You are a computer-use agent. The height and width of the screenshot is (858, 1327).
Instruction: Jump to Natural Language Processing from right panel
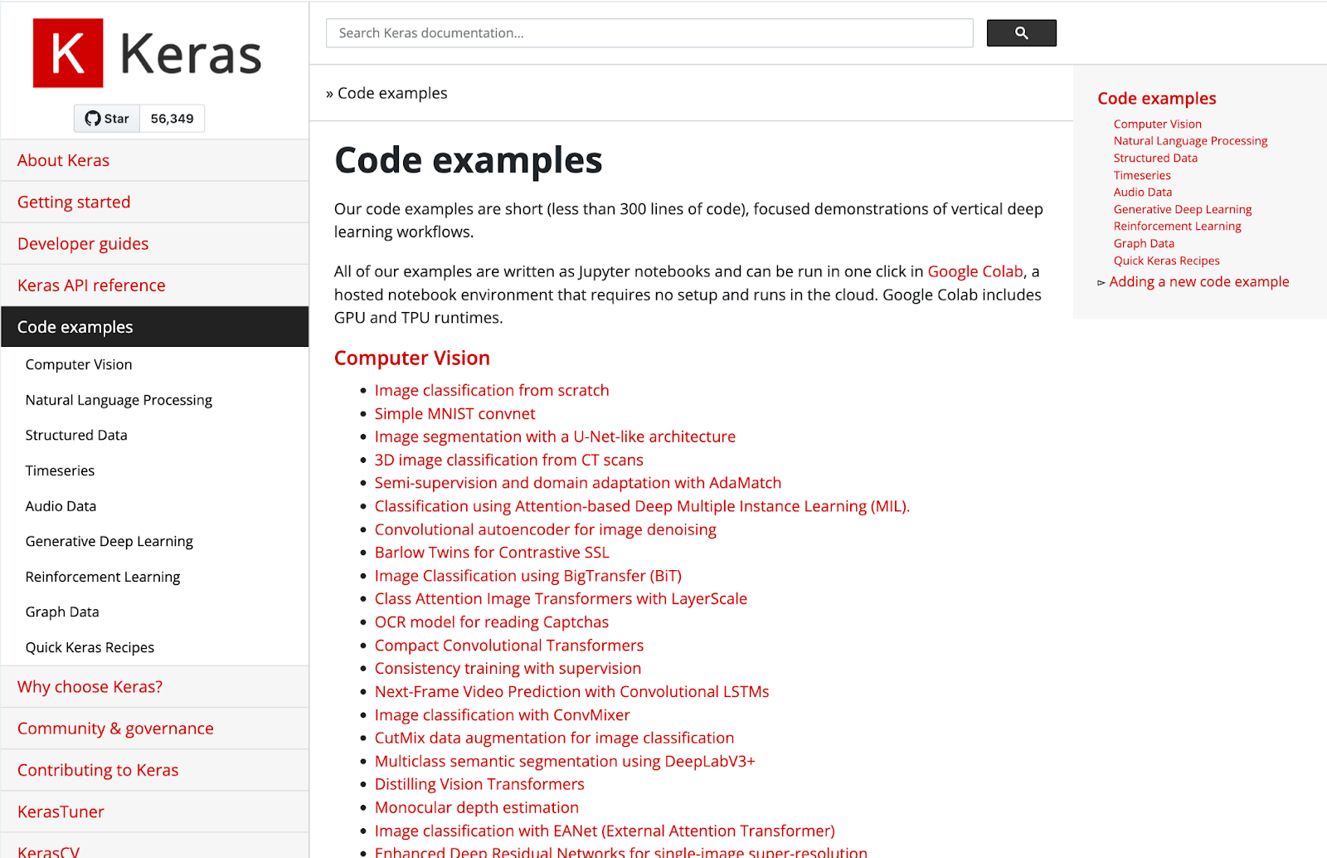point(1191,141)
